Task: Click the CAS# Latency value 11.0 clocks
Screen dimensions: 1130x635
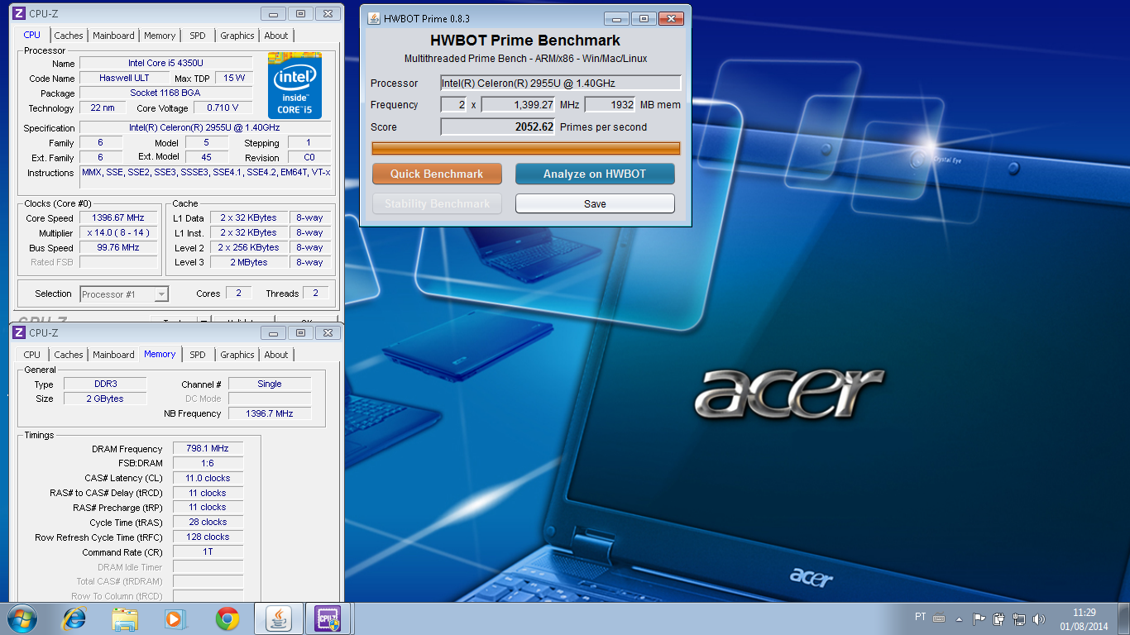Action: (208, 478)
